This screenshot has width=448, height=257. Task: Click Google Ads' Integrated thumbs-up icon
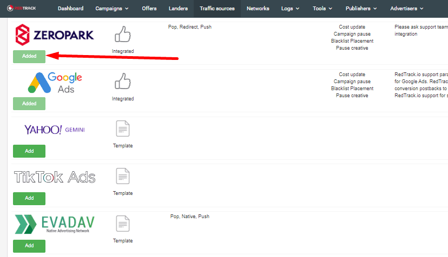coord(123,83)
